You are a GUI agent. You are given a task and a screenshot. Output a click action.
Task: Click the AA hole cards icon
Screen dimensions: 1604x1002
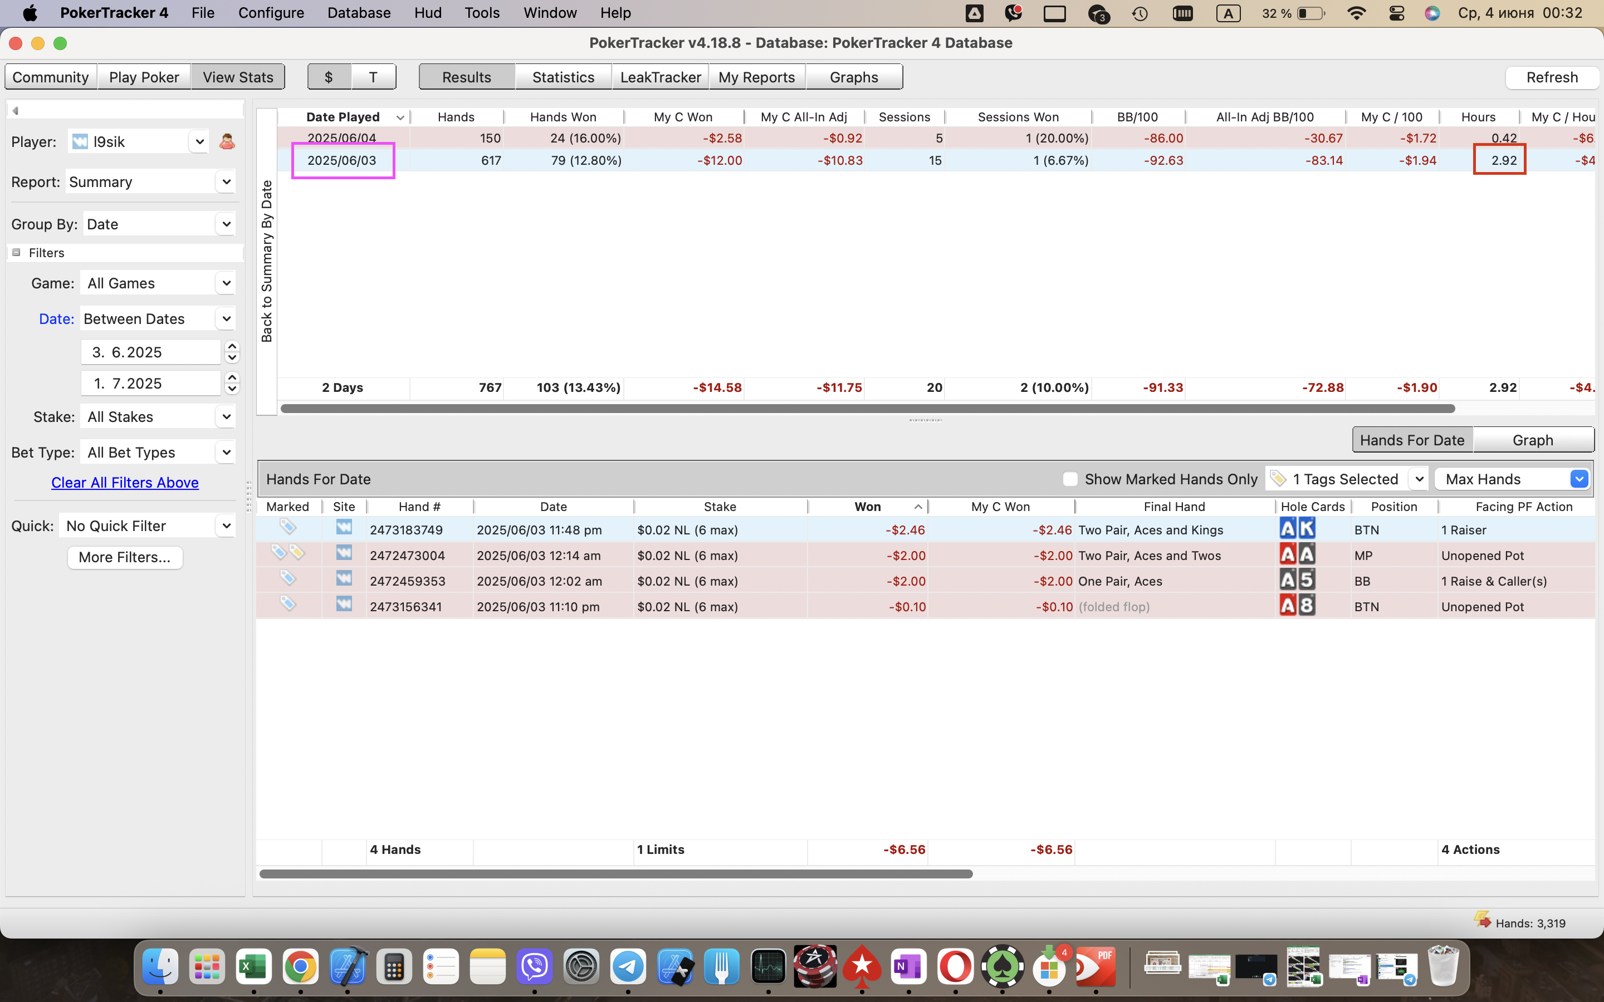coord(1297,554)
